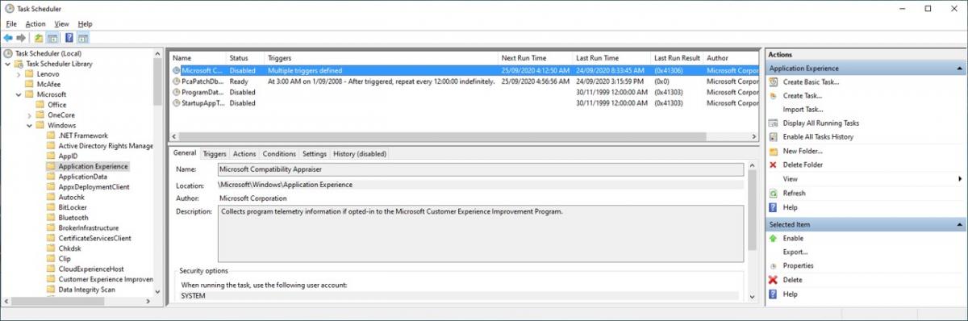Click the Properties icon under Selected Item
Viewport: 968px width, 321px height.
774,266
